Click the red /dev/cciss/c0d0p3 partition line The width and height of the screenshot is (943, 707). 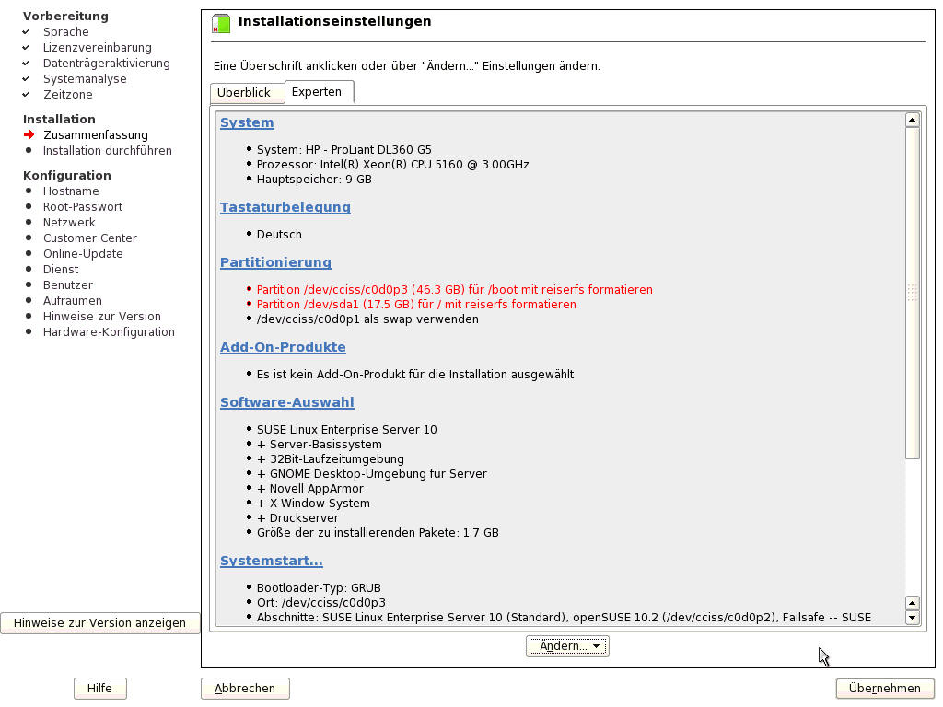pos(455,290)
